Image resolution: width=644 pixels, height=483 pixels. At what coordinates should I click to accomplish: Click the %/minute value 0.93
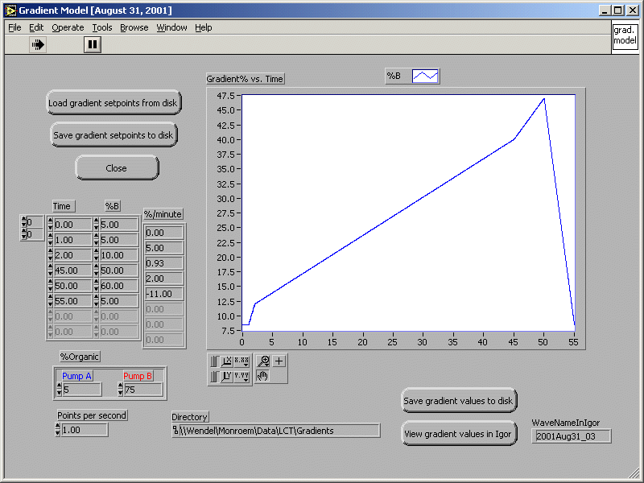coord(164,263)
